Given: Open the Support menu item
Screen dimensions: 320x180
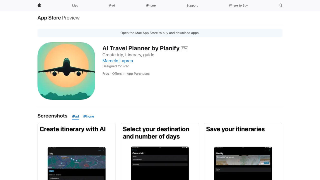Looking at the screenshot, I should tap(192, 5).
